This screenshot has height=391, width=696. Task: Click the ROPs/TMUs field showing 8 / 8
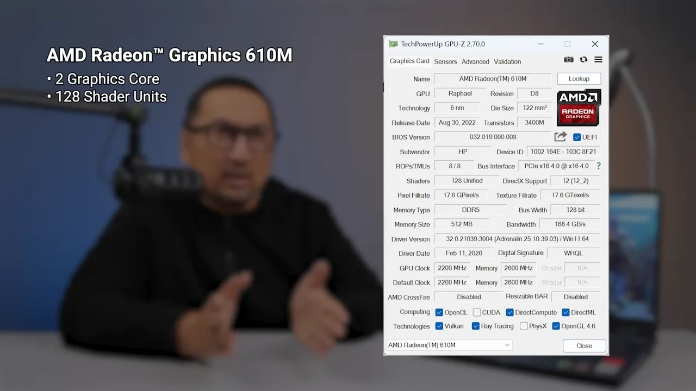click(x=455, y=166)
